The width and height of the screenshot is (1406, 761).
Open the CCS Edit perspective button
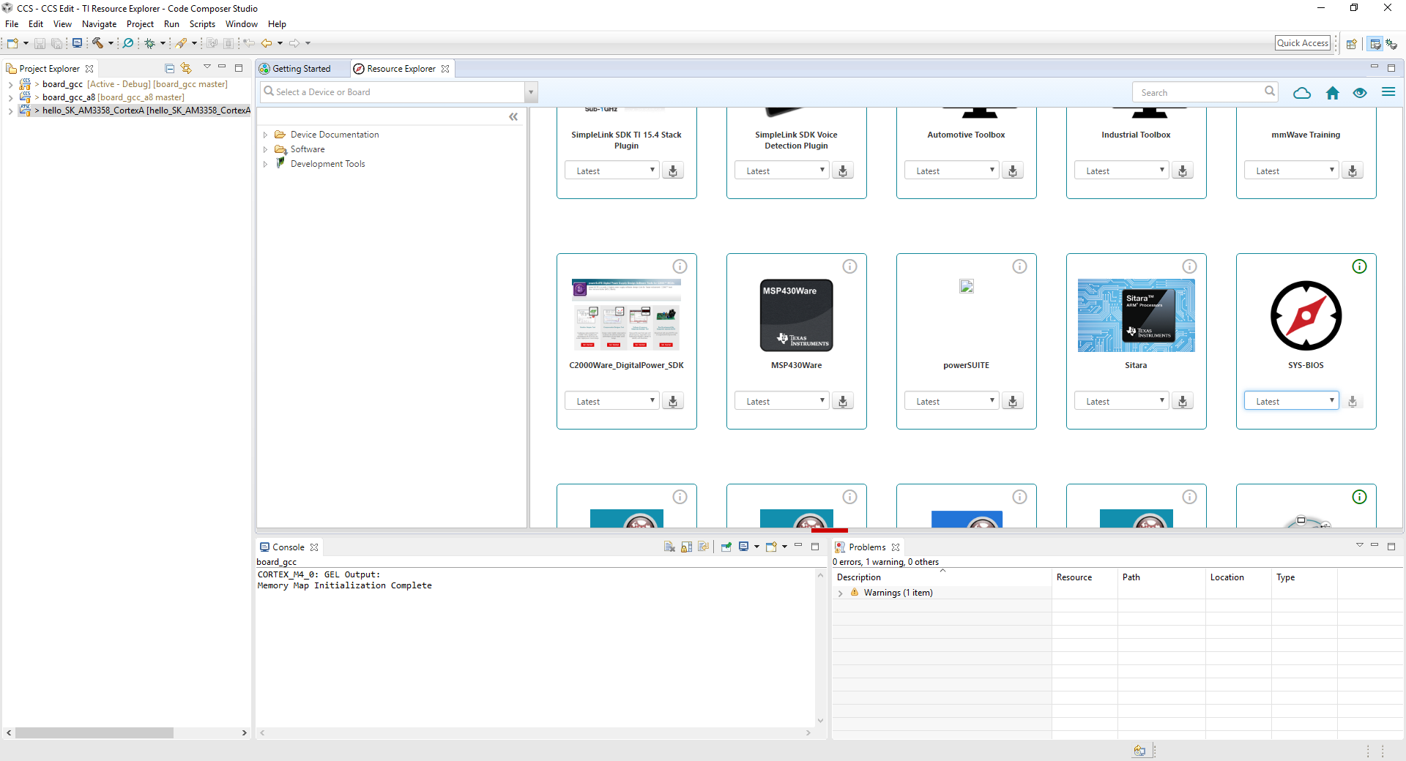(1375, 44)
